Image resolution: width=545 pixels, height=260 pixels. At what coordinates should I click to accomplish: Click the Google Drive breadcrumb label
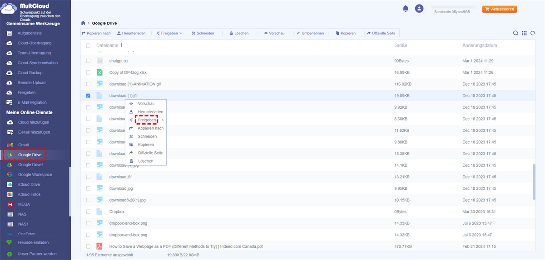tap(105, 23)
